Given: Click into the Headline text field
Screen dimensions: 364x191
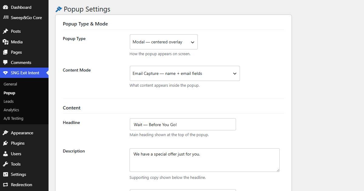Looking at the screenshot, I should [183, 124].
